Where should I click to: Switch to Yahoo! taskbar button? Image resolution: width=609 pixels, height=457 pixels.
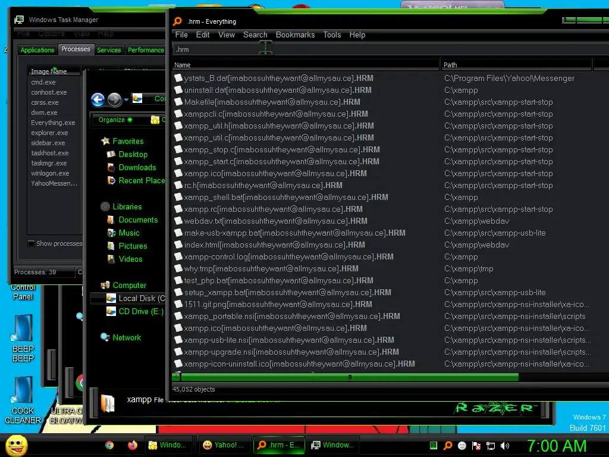224,445
